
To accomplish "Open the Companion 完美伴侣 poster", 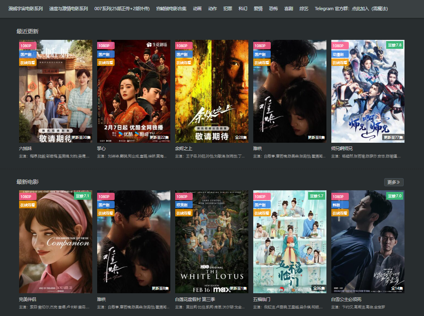I will click(x=55, y=242).
